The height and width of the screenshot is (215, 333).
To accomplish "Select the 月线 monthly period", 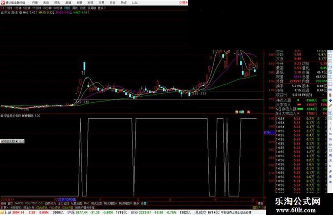I will pos(82,8).
